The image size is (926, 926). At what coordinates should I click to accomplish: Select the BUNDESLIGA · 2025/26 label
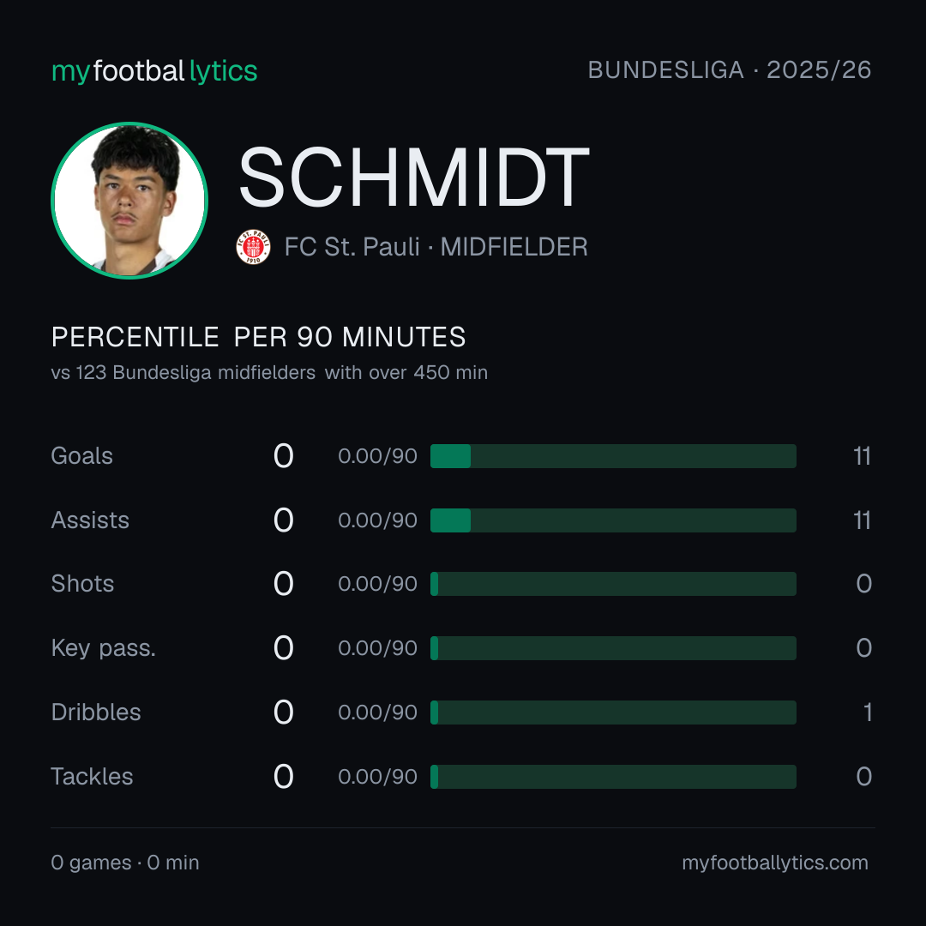click(730, 69)
